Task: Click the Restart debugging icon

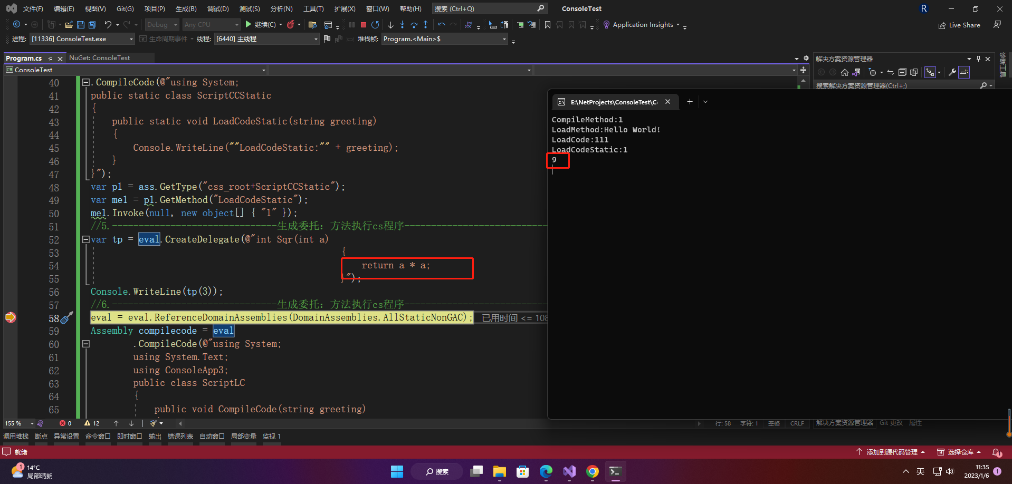Action: pos(375,25)
